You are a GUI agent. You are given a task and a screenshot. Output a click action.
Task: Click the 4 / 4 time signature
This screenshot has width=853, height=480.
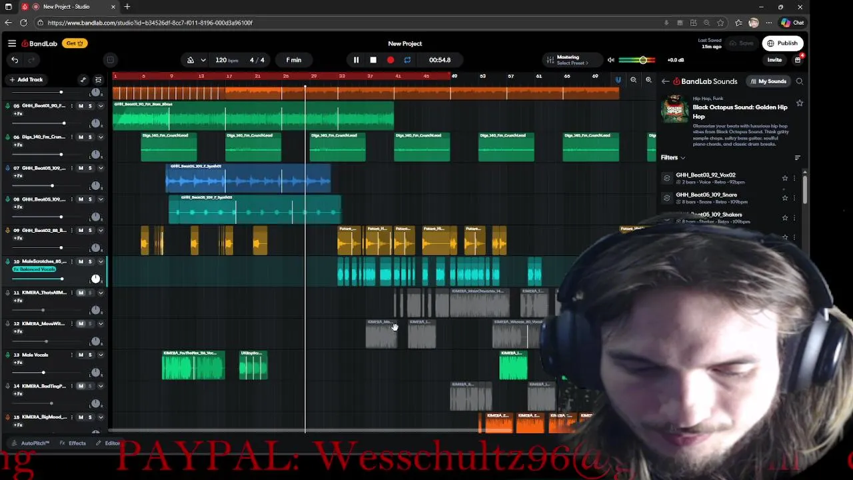click(x=257, y=60)
